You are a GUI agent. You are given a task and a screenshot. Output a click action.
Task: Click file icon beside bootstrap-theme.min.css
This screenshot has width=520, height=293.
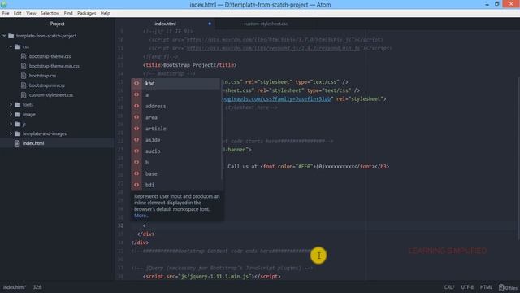(24, 66)
